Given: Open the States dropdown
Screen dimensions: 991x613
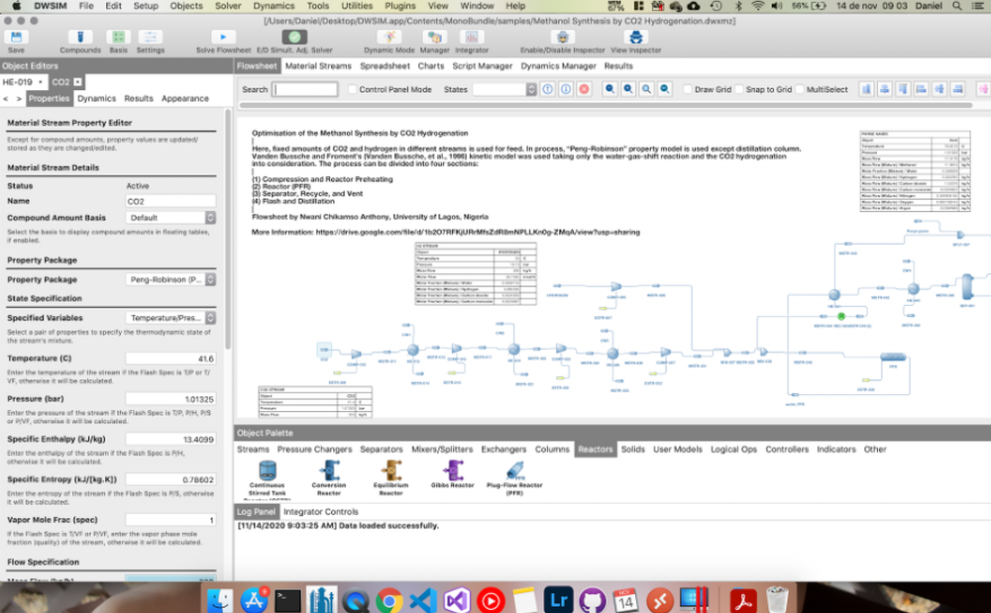Looking at the screenshot, I should 504,90.
